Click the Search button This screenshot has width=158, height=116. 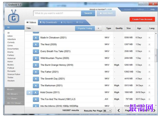pos(88,13)
